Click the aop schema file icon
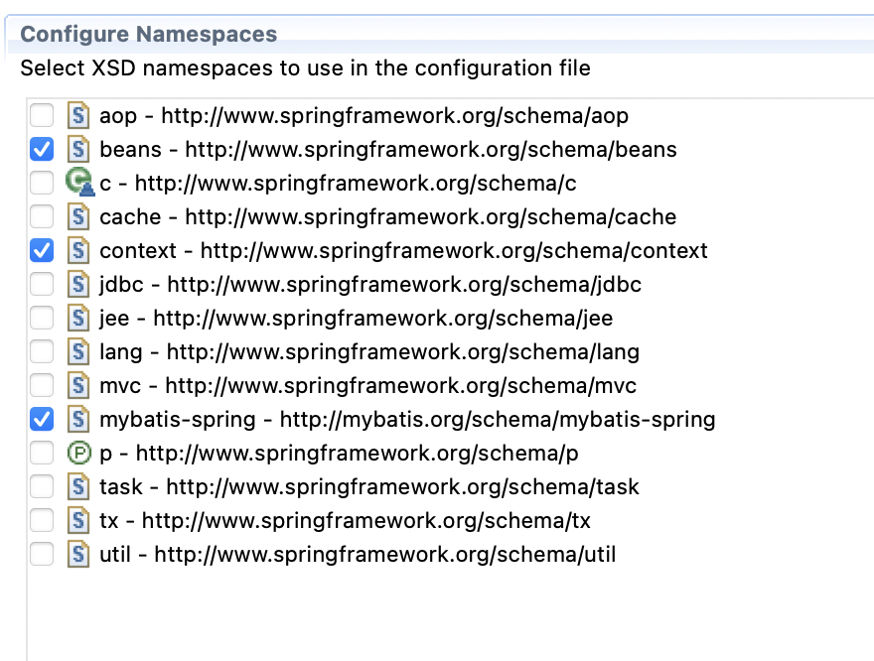This screenshot has width=874, height=661. pyautogui.click(x=78, y=116)
